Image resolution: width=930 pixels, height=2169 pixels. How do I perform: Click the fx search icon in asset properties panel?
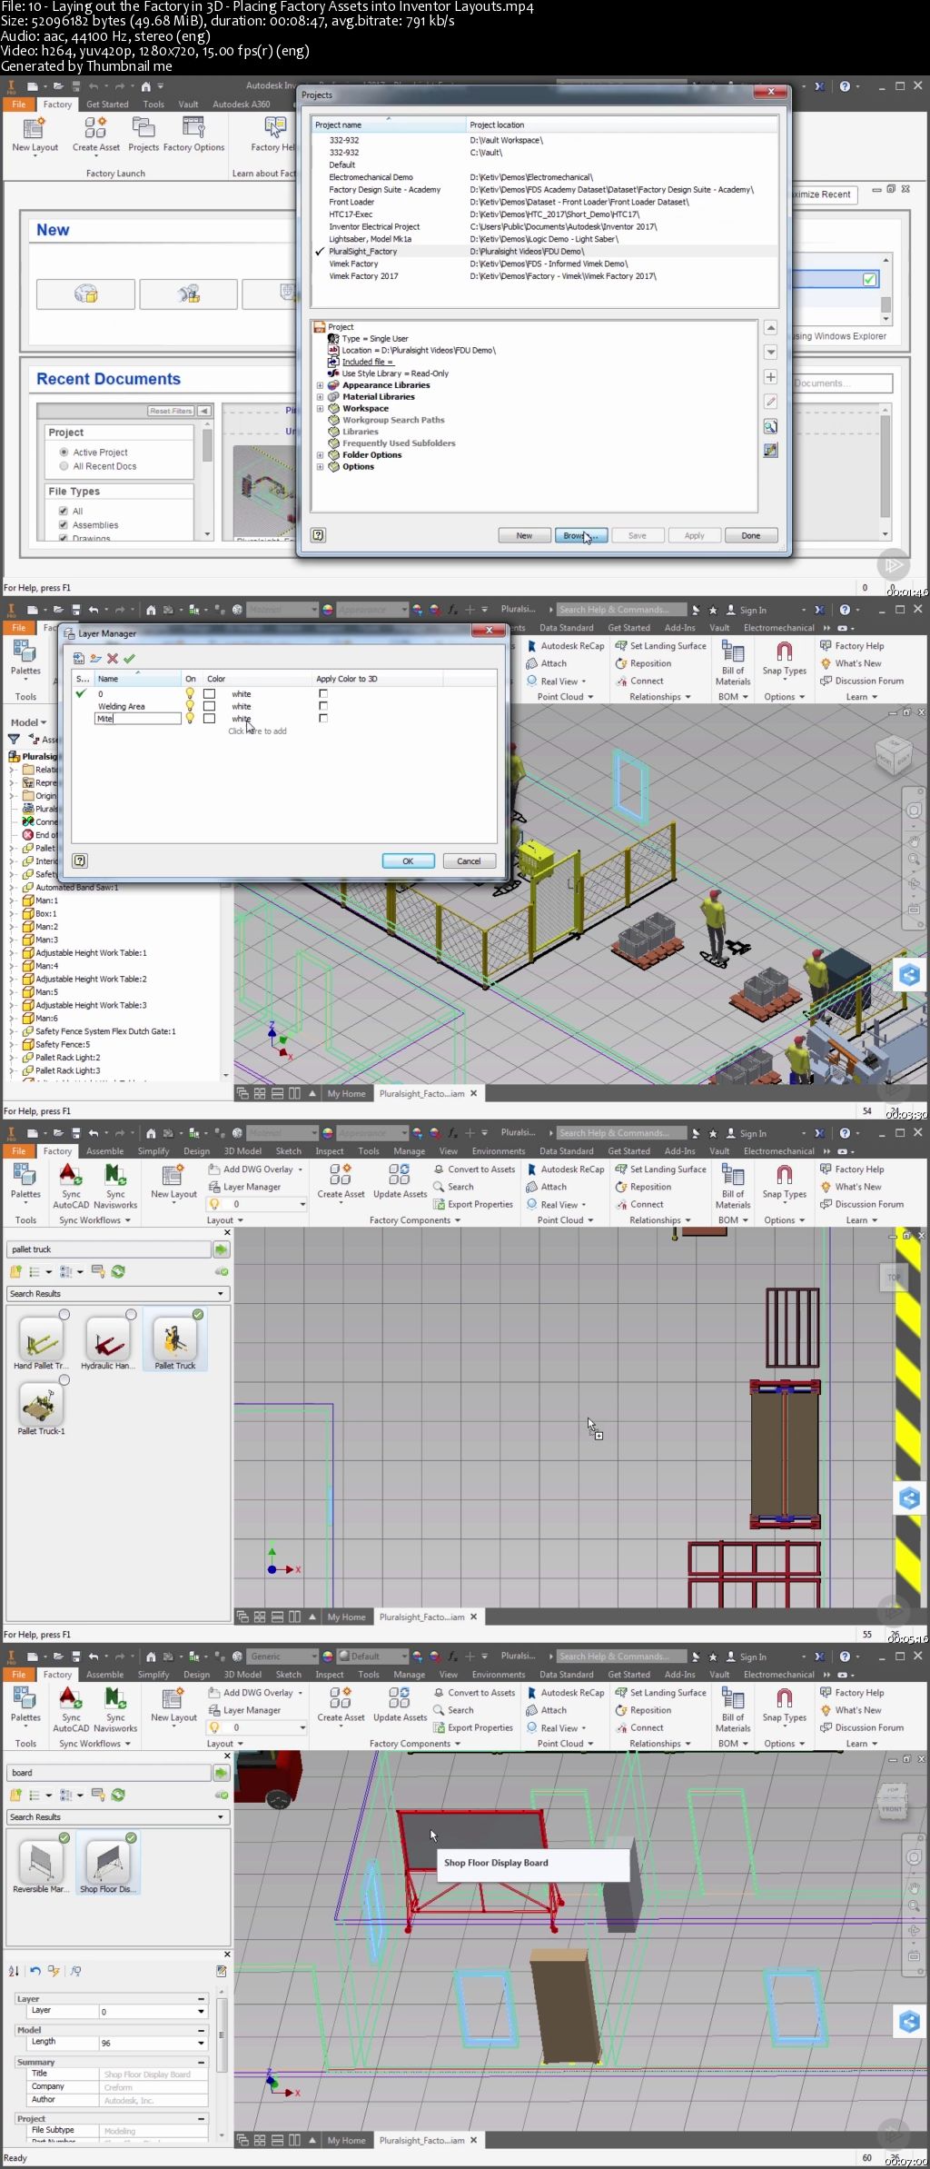click(75, 1972)
